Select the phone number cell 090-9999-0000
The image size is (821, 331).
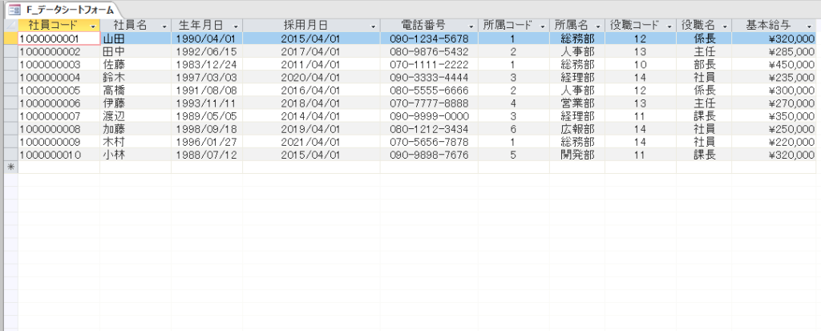pyautogui.click(x=429, y=115)
